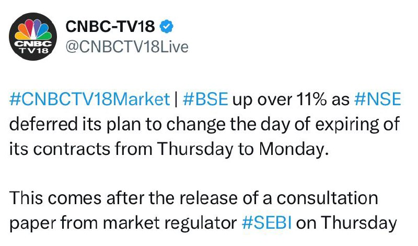This screenshot has height=246, width=418.
Task: Click the word 'consultation' in the tweet
Action: 328,198
